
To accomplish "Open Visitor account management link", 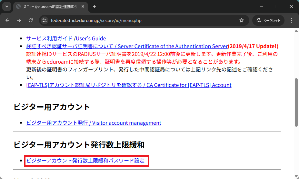I will (x=94, y=123).
